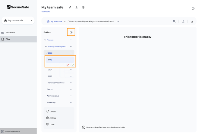Click the upload file icon
The width and height of the screenshot is (202, 134).
183,22
